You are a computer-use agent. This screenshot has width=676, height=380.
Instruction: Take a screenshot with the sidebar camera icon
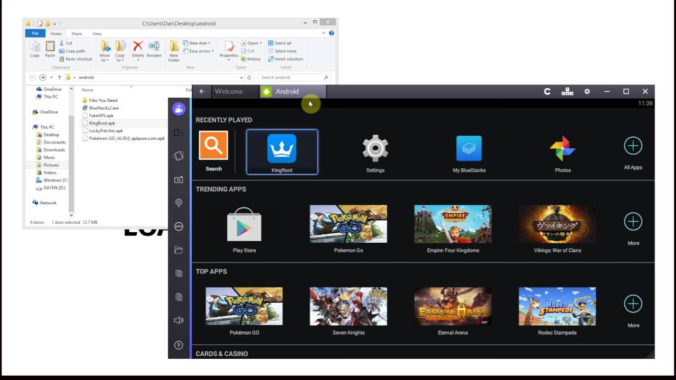[x=179, y=179]
